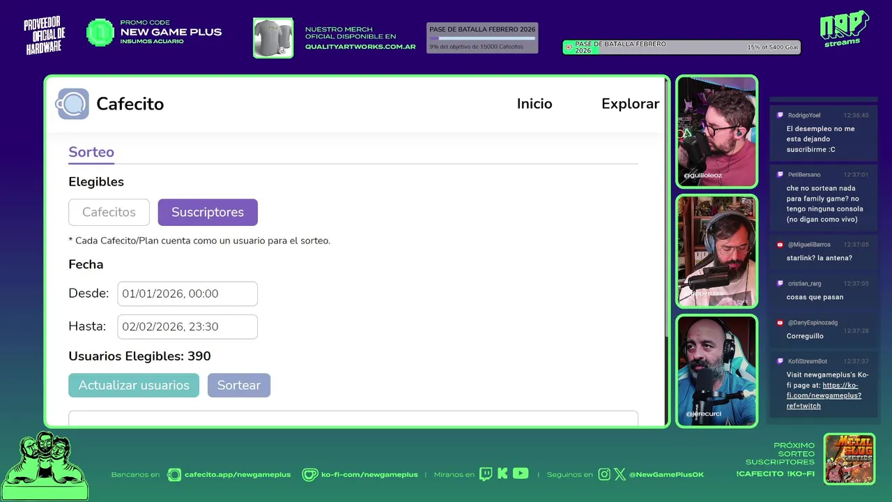Click the Metal Slug game cover thumbnail
Image resolution: width=892 pixels, height=502 pixels.
pyautogui.click(x=849, y=459)
